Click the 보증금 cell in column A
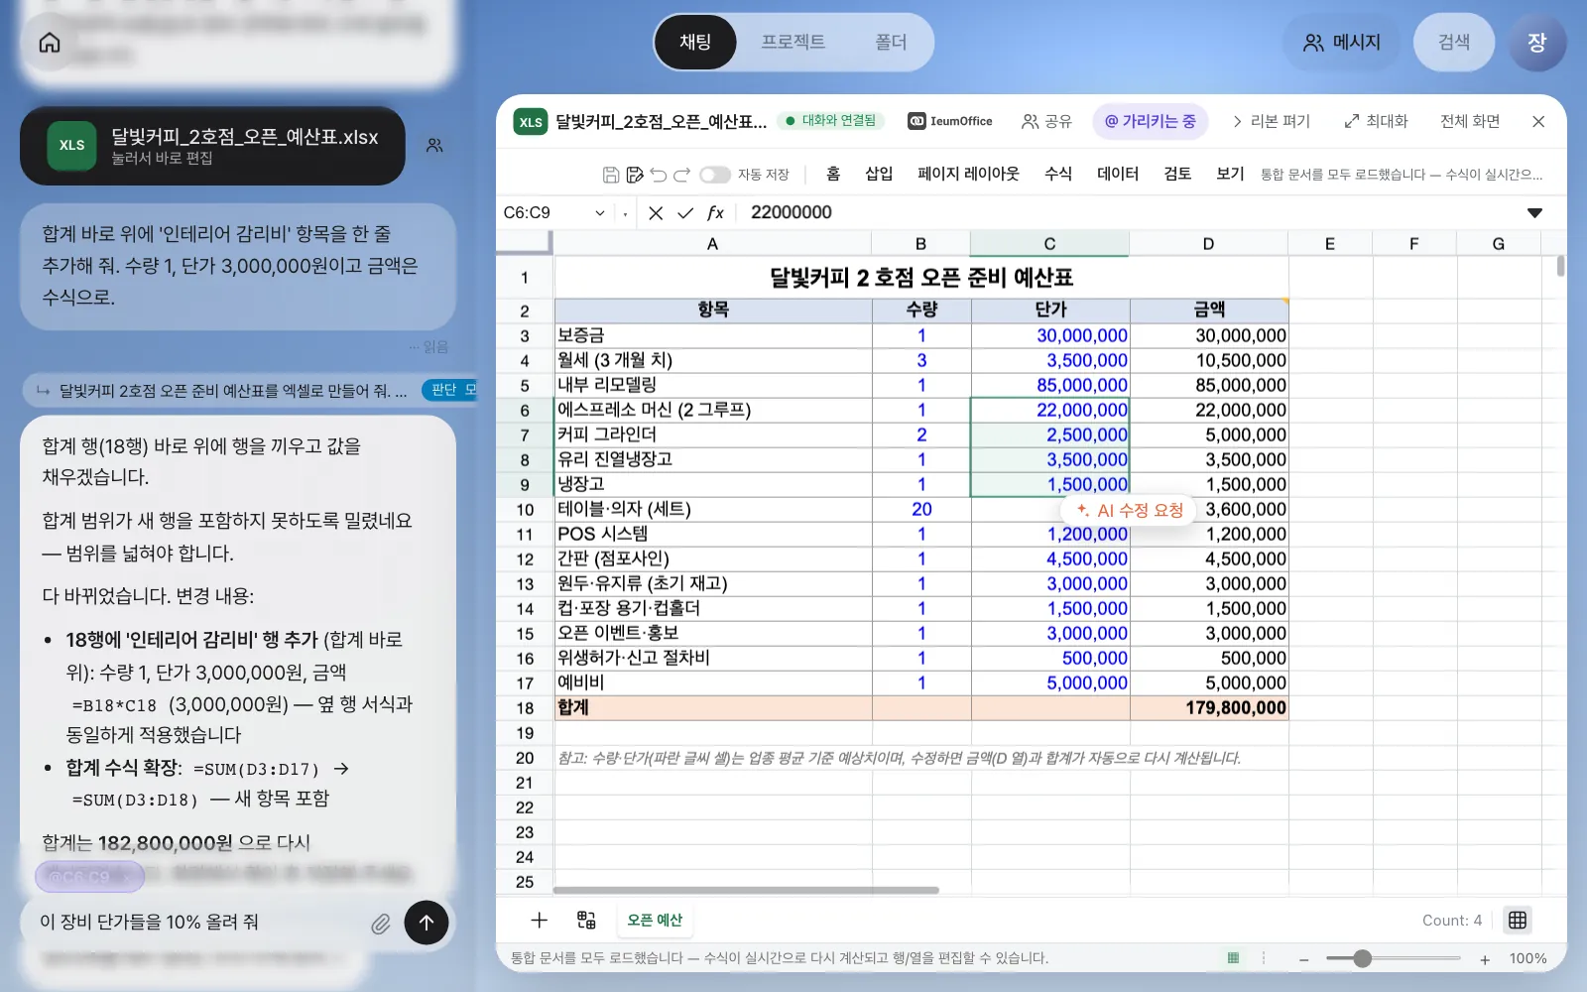Screen dimensions: 1587x992 [713, 336]
